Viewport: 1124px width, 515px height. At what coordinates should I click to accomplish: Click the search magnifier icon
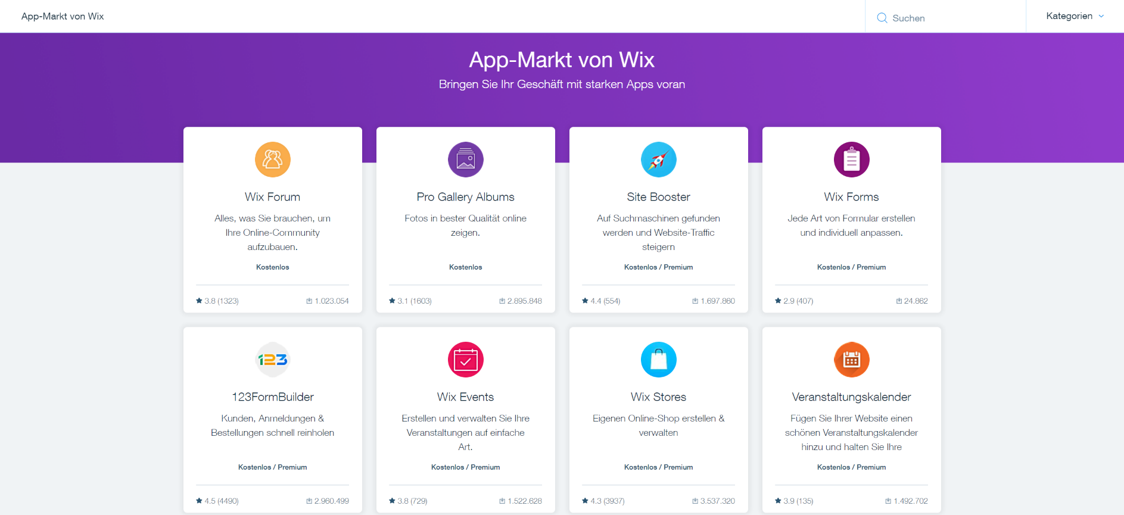[882, 18]
